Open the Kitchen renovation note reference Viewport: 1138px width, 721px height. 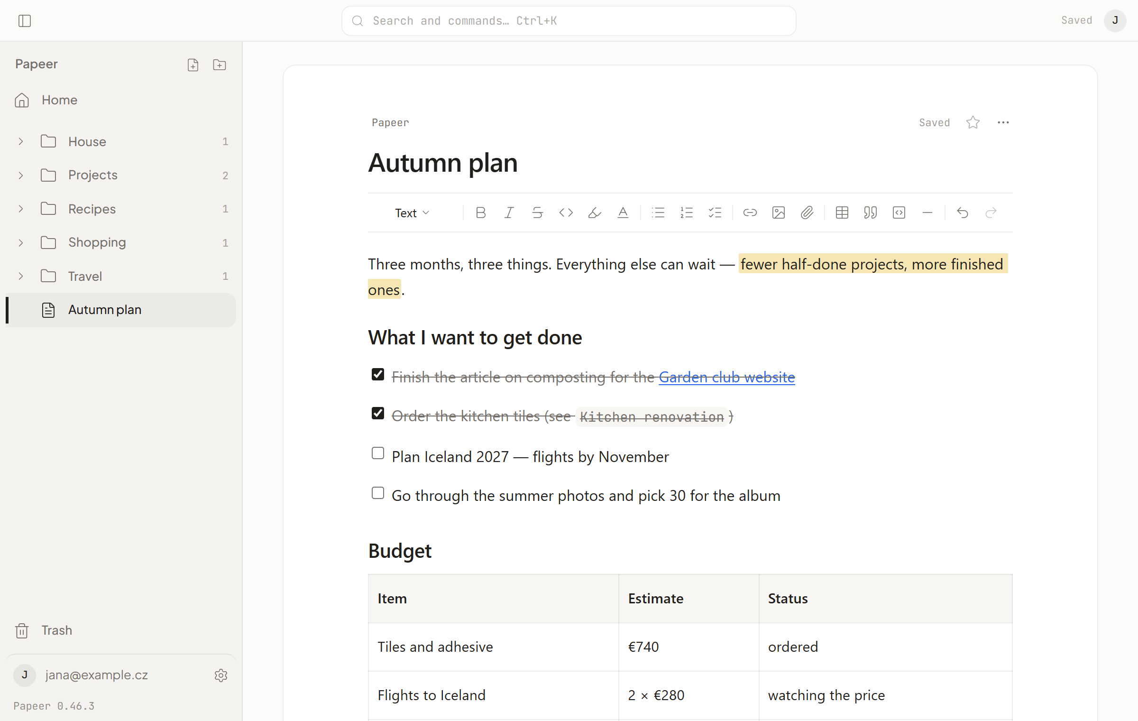point(652,416)
